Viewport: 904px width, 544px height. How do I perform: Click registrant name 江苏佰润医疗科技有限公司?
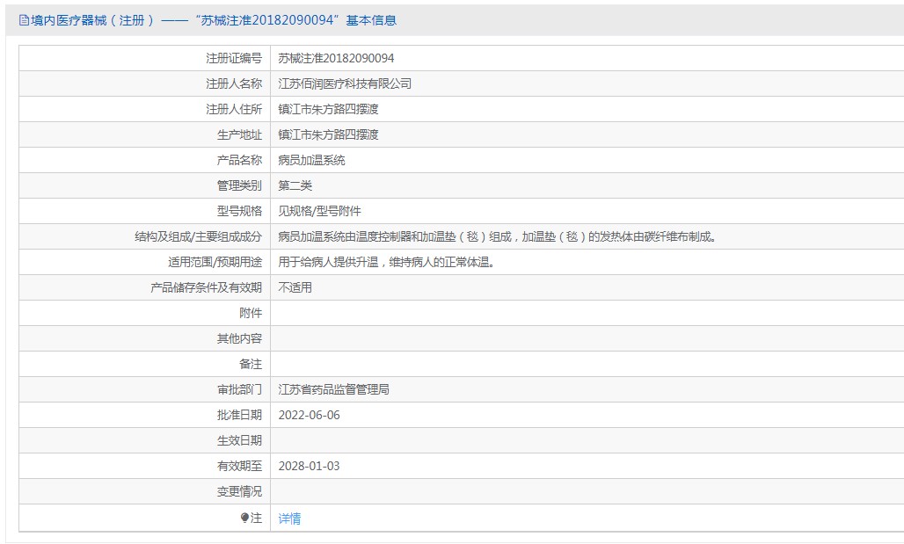345,83
